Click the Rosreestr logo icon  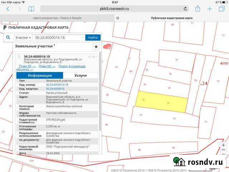(5, 27)
